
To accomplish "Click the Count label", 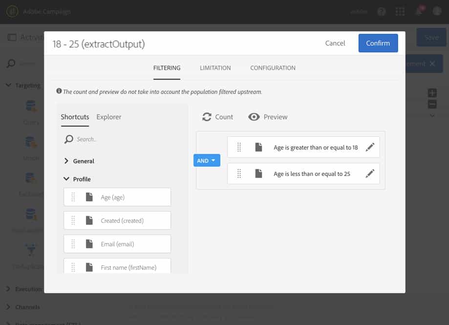I will tap(224, 117).
